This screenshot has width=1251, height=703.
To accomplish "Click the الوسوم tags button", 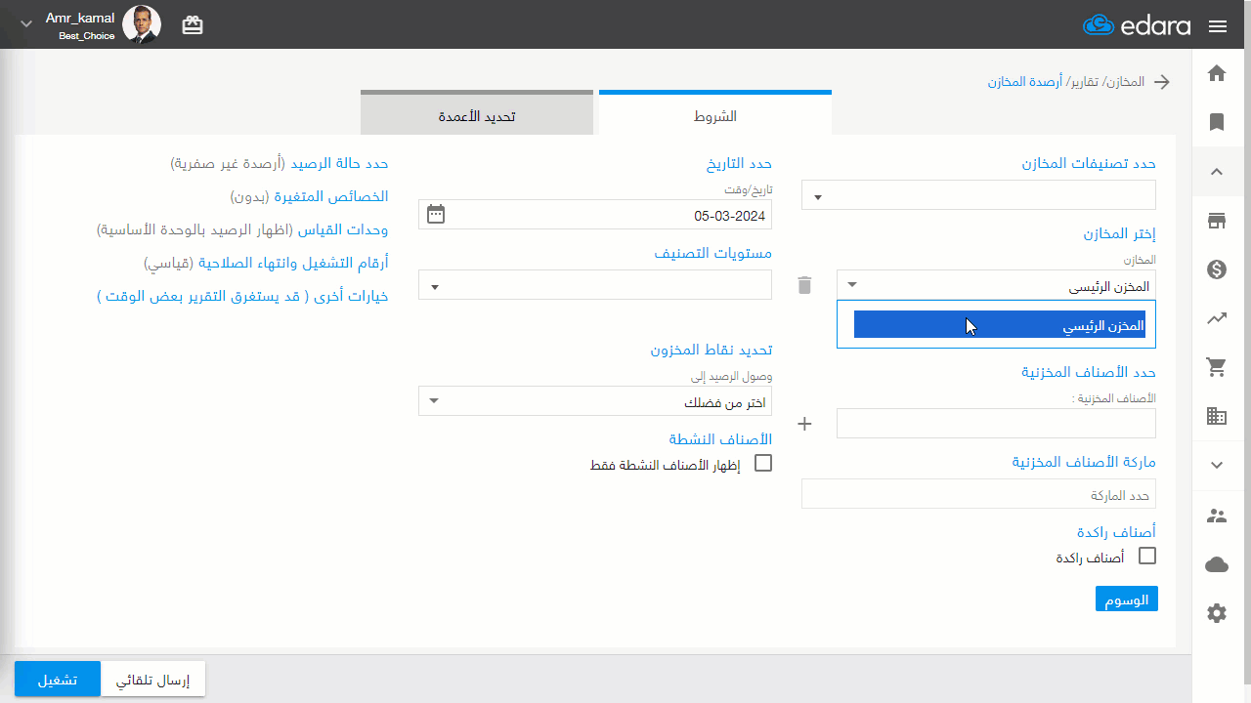I will click(1126, 600).
